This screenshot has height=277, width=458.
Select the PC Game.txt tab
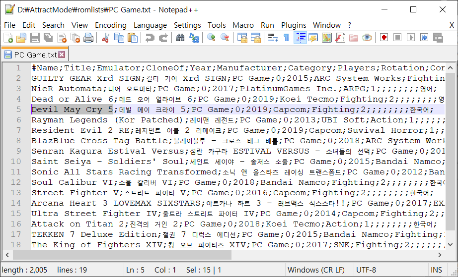pos(35,55)
